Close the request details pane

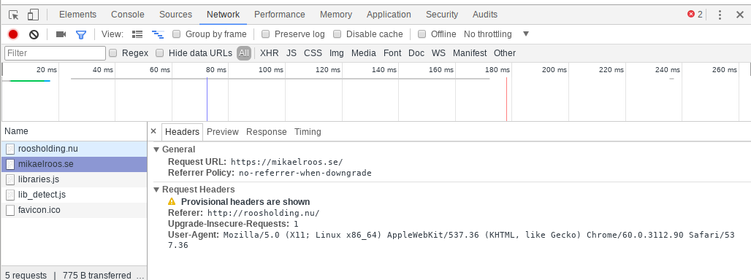[153, 131]
